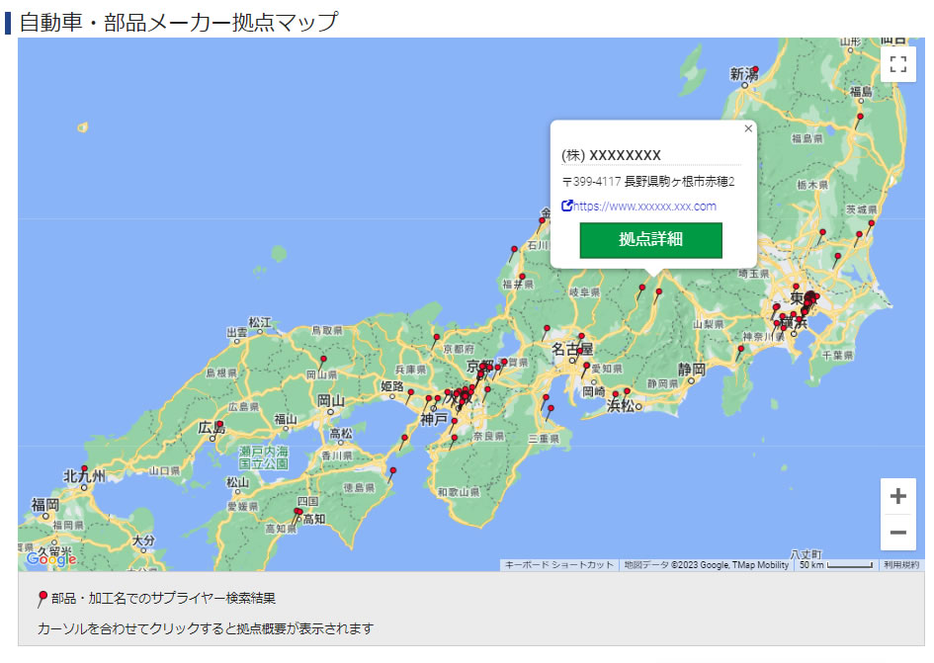Click the pin near 茨城県

point(871,224)
